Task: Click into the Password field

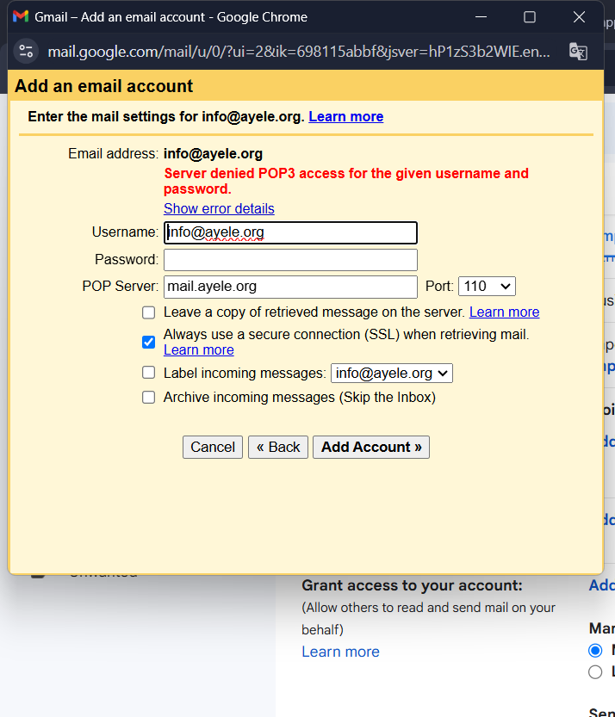Action: click(x=290, y=260)
